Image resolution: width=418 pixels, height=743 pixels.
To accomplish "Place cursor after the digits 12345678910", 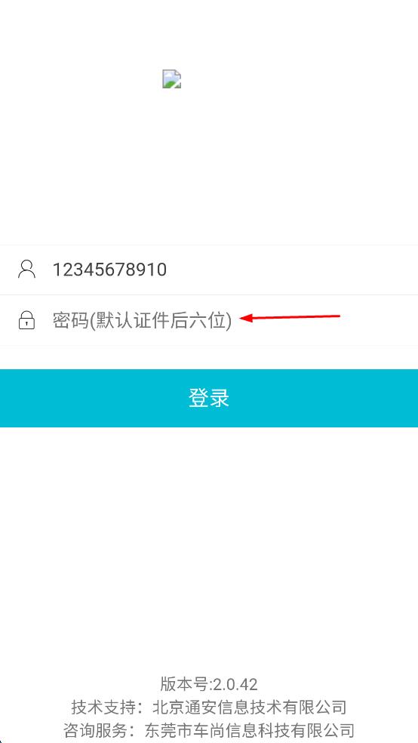I will pos(168,270).
